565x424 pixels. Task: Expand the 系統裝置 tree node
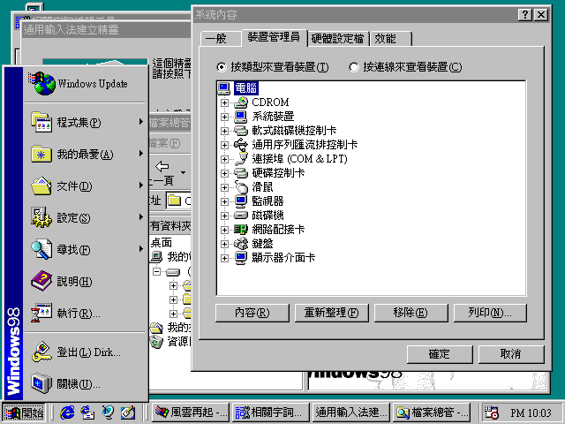tap(224, 117)
